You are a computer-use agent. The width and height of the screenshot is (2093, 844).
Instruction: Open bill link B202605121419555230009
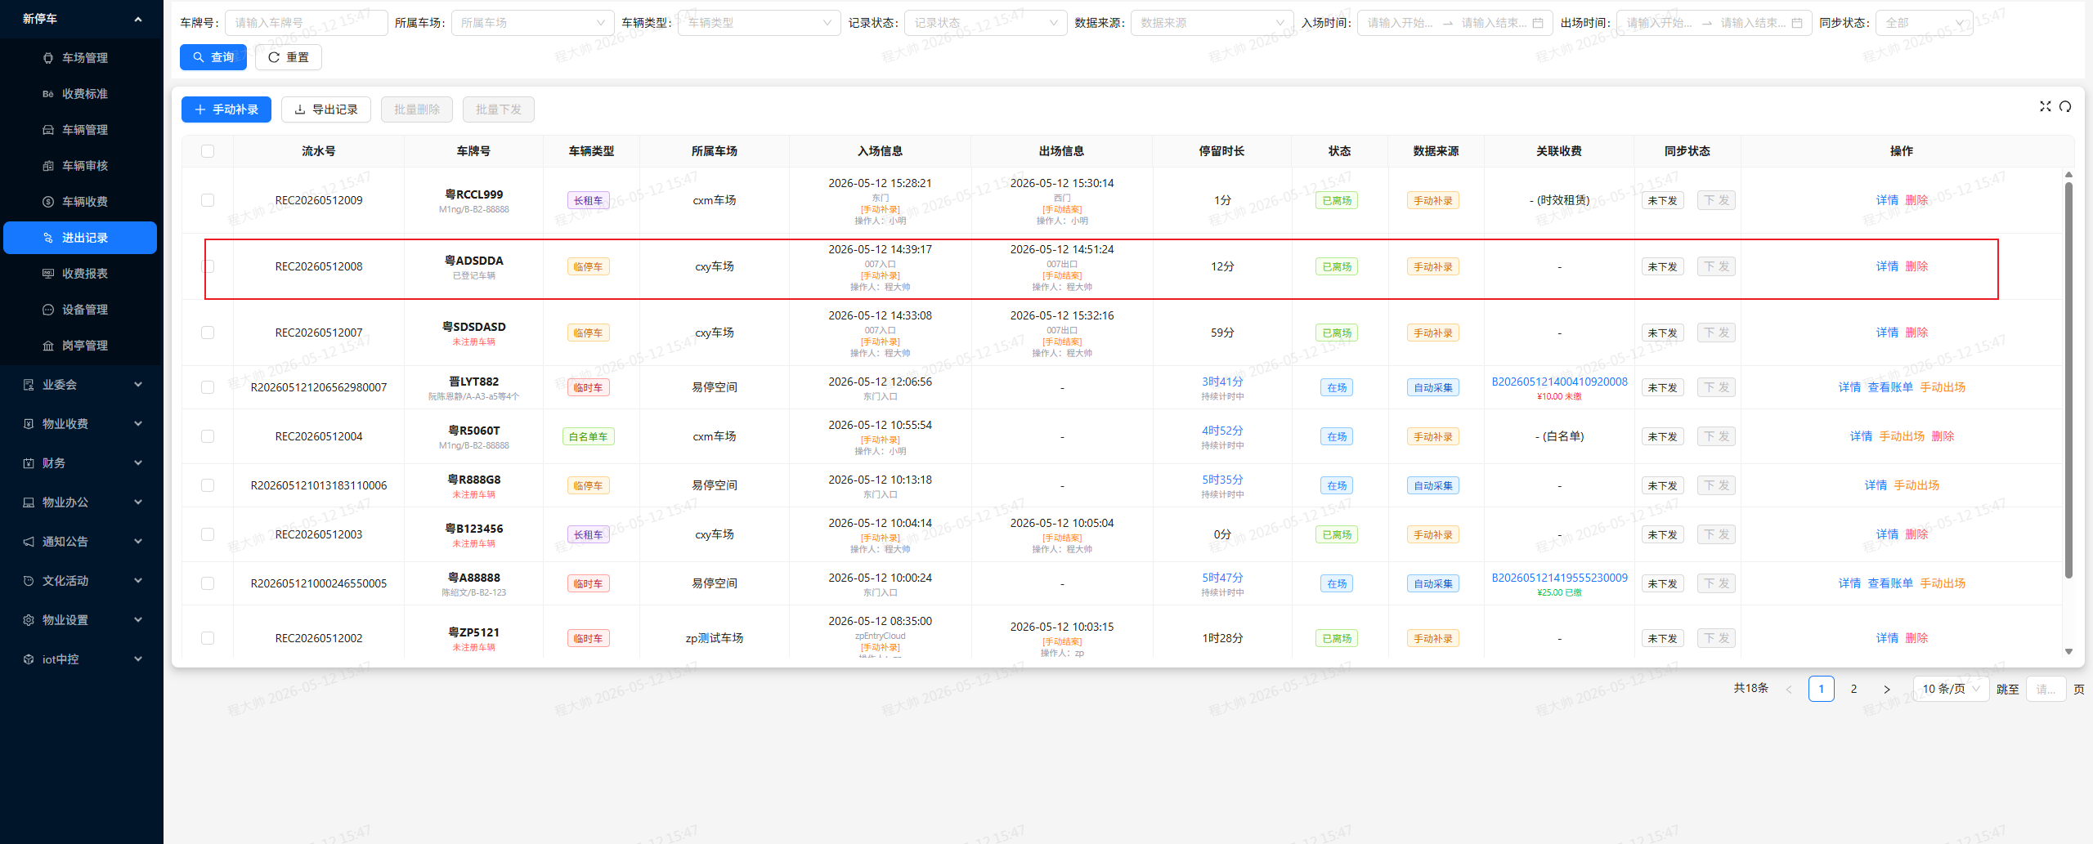[x=1559, y=578]
